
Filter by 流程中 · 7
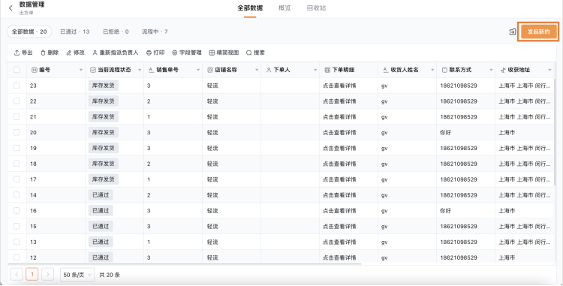[x=155, y=32]
